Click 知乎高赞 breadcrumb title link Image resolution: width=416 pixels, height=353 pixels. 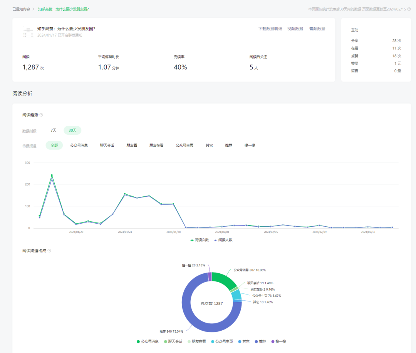click(x=63, y=9)
